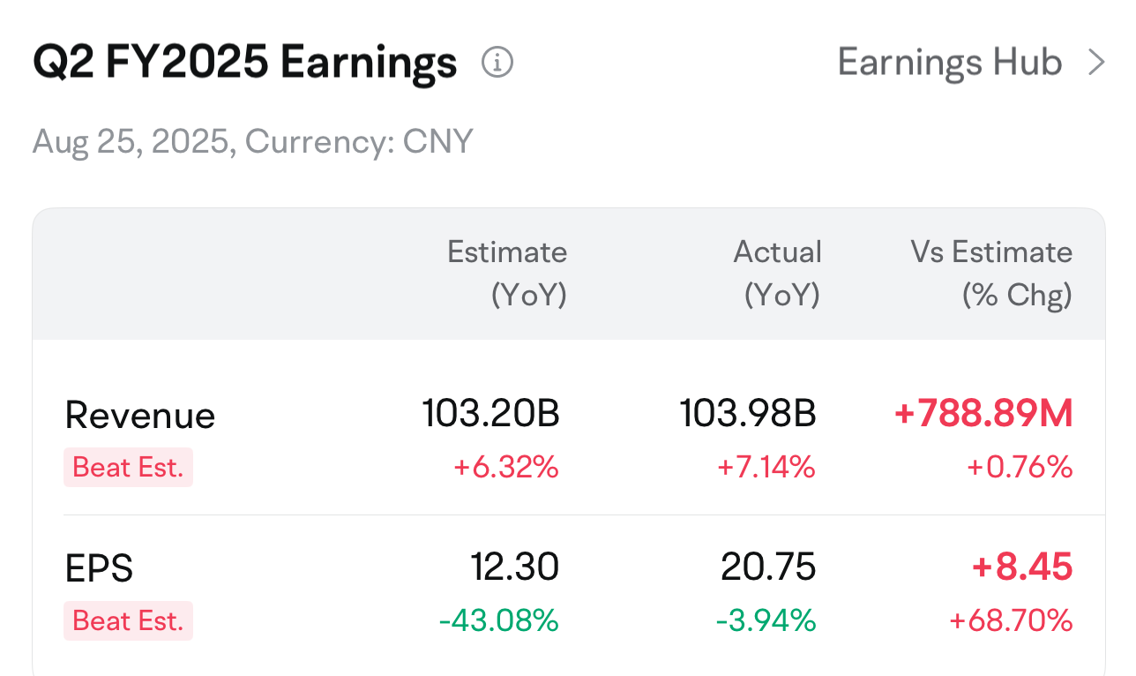This screenshot has height=676, width=1136.
Task: Click the Aug 25, 2025 currency subtitle
Action: (253, 141)
